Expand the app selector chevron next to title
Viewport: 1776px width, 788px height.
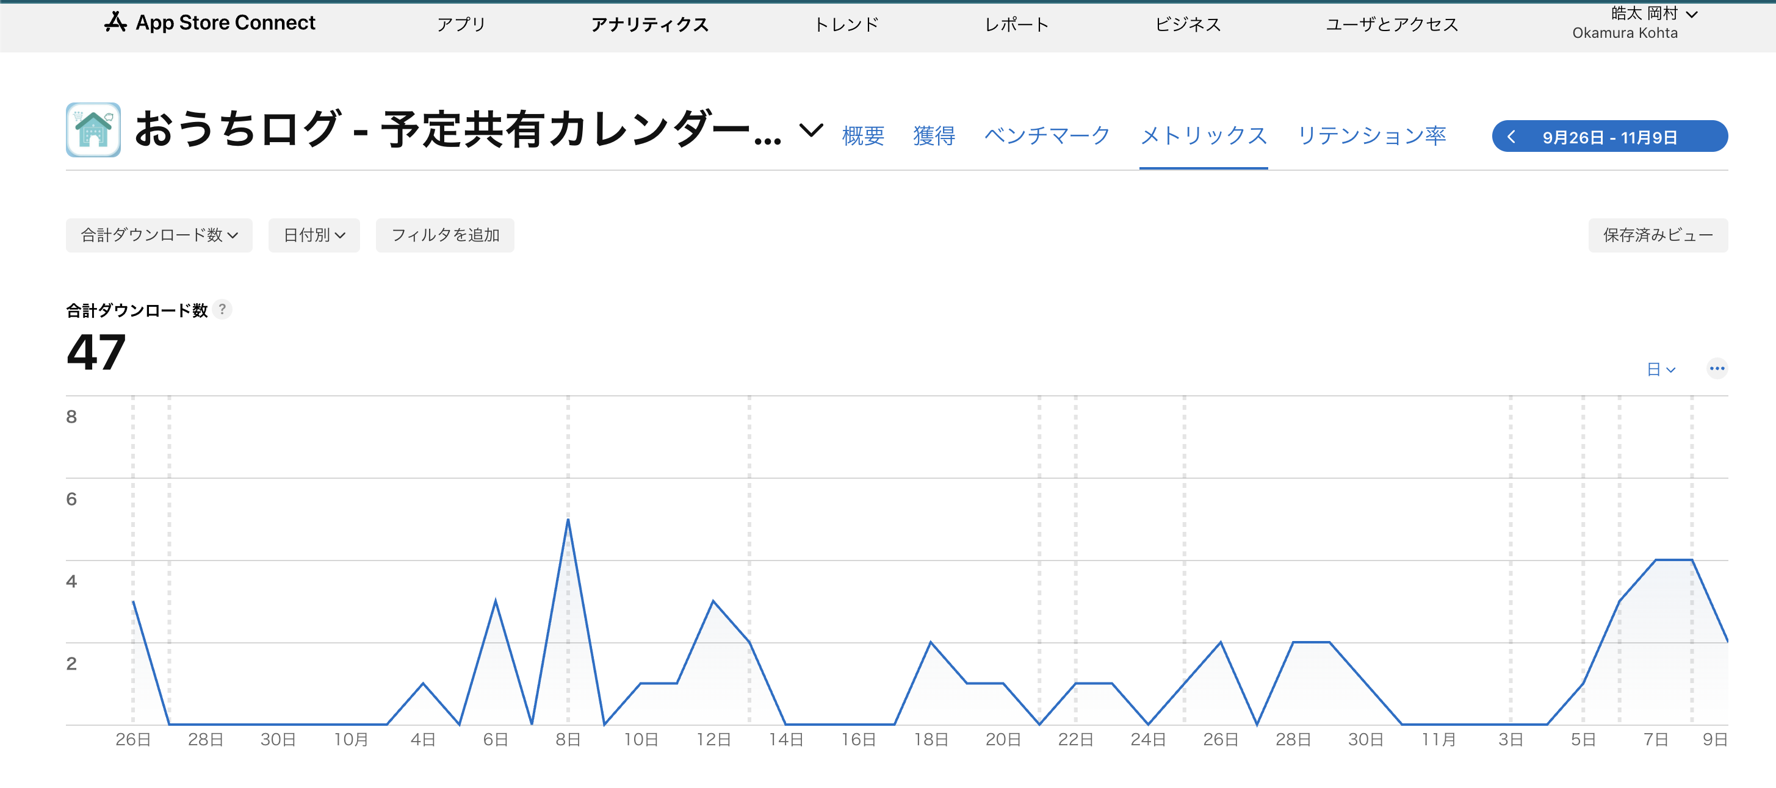810,129
